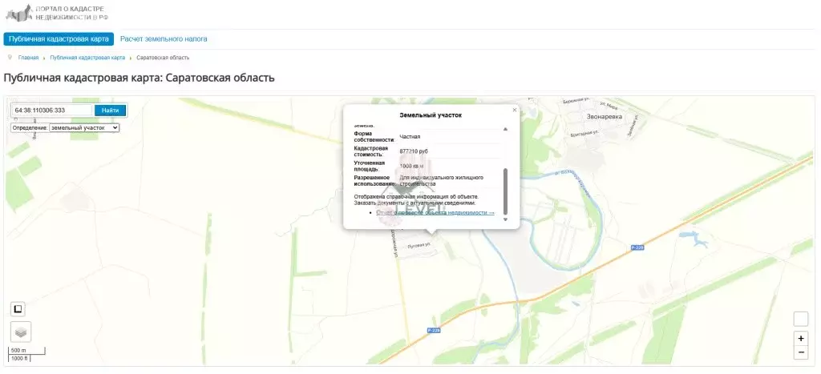Select the Публичная кадастровая карта tab
The image size is (821, 374).
click(x=58, y=38)
